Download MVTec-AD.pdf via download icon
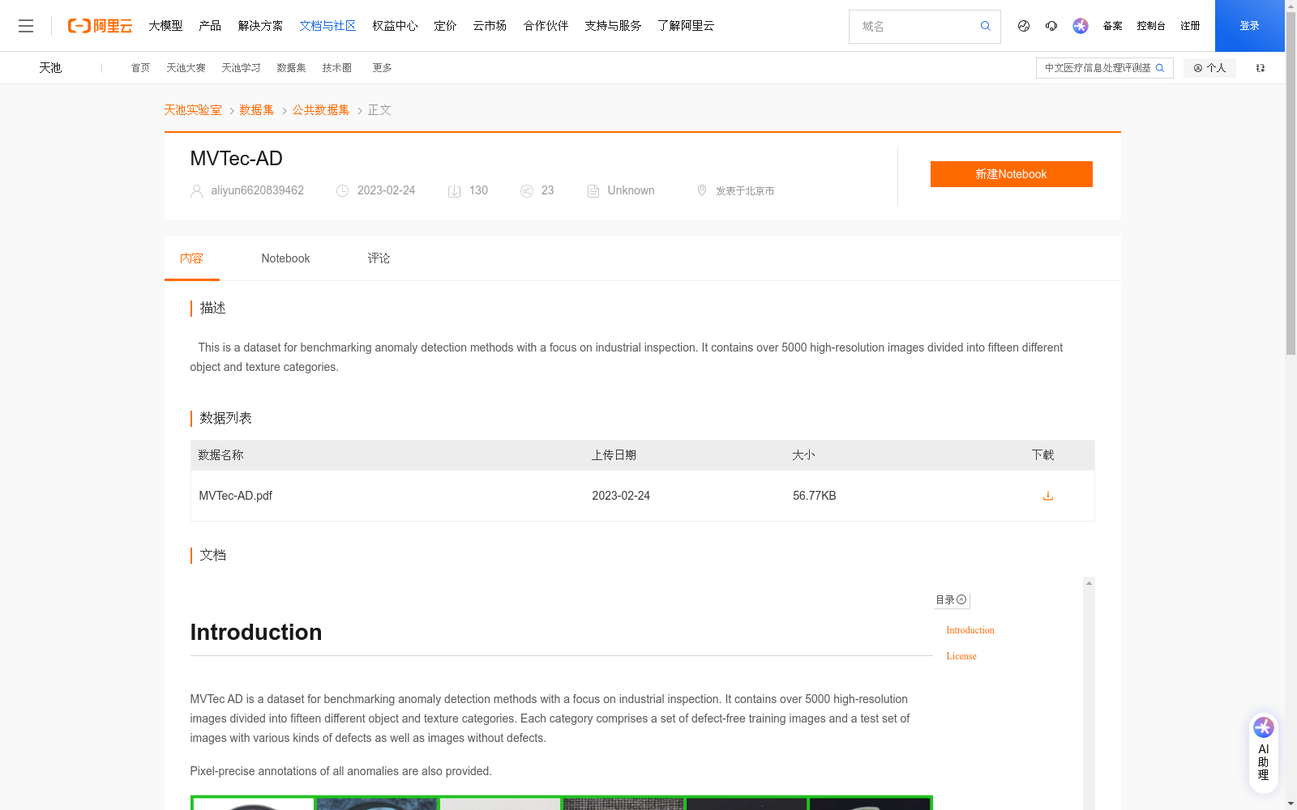 [1048, 496]
